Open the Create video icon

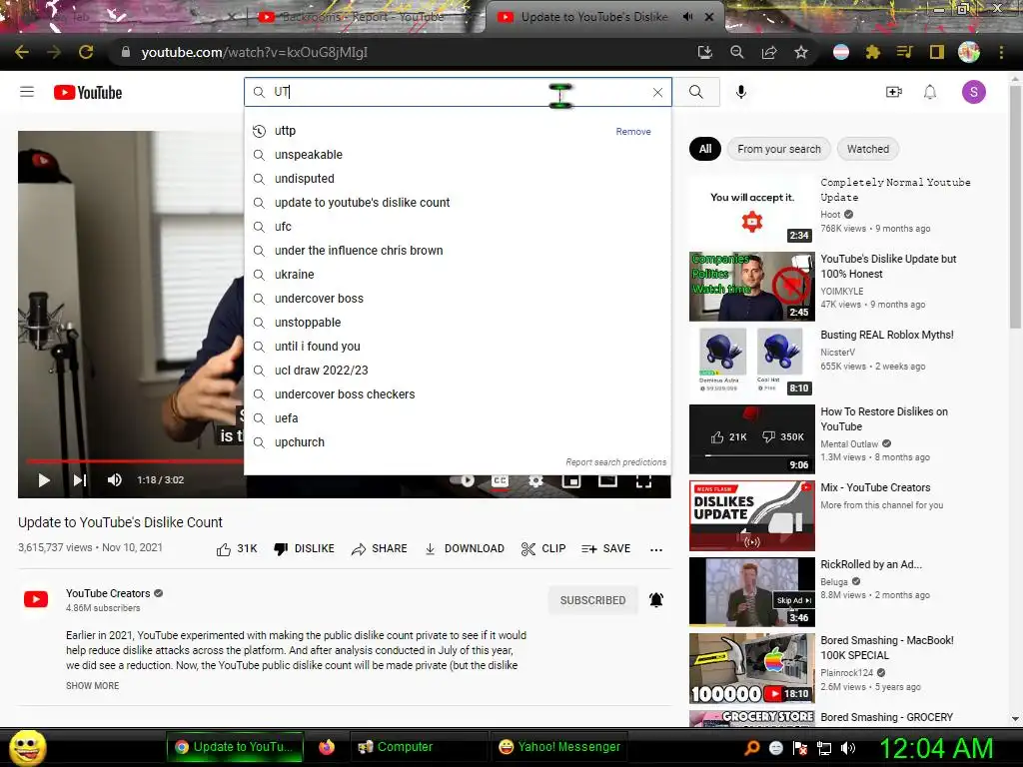(894, 92)
